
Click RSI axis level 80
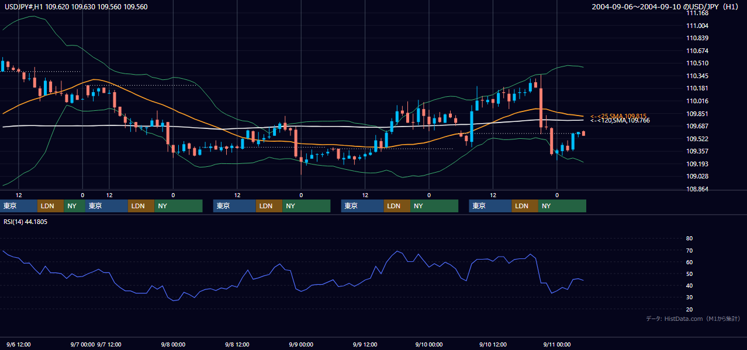point(689,239)
